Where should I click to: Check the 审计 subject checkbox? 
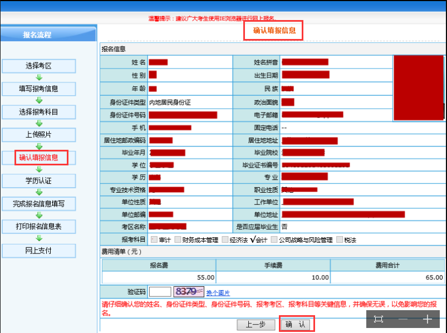[154, 240]
